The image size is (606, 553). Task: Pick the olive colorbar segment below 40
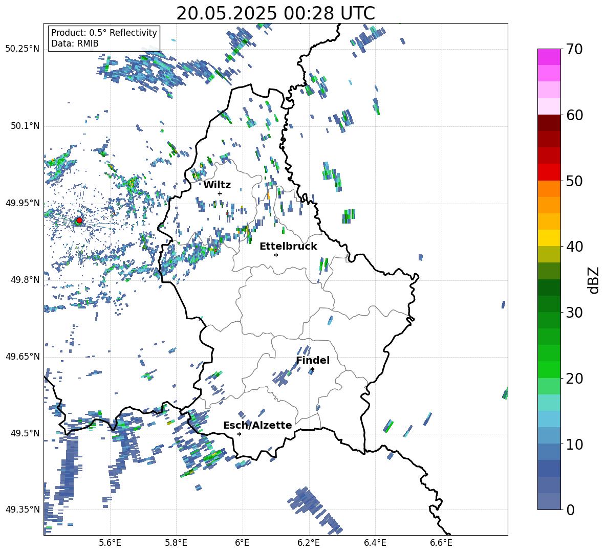click(x=549, y=254)
